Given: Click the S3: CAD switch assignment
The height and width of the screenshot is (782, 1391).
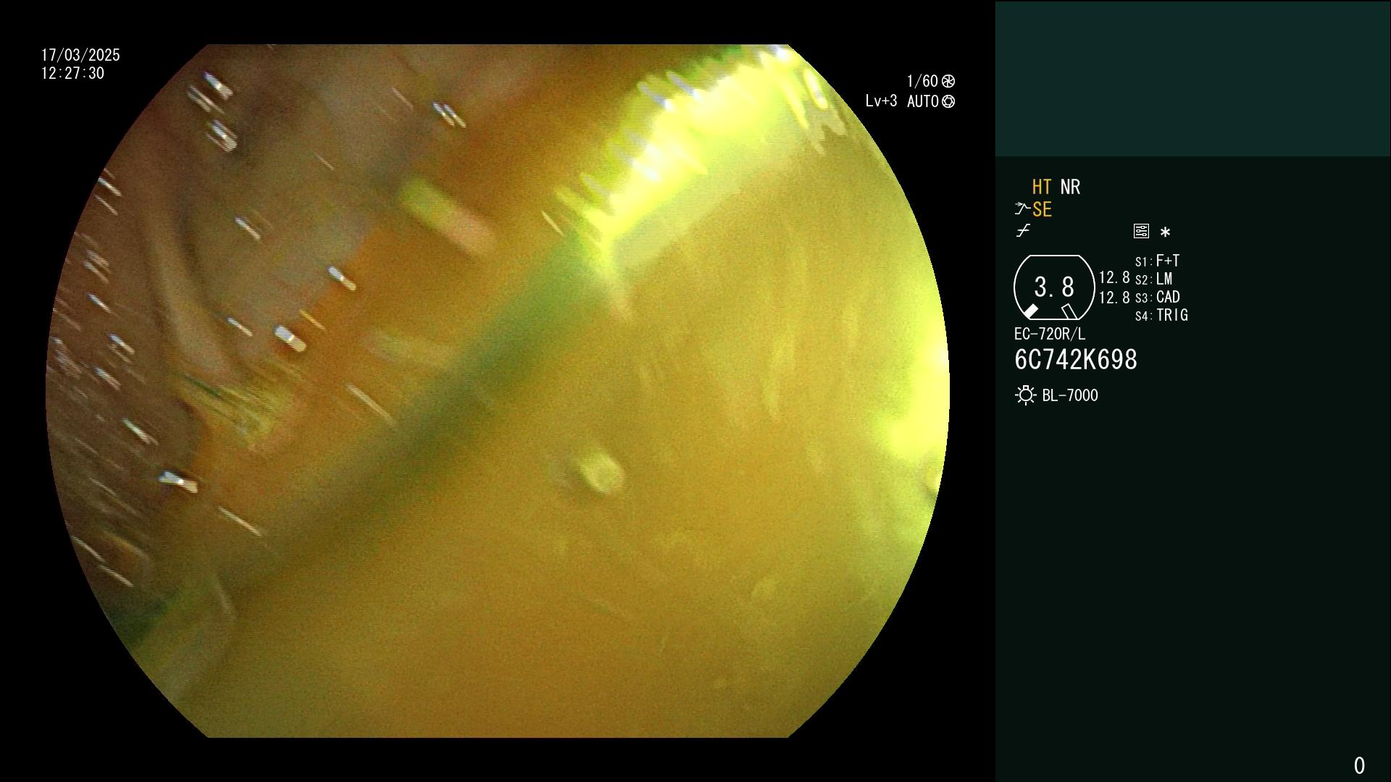Looking at the screenshot, I should tap(1157, 298).
